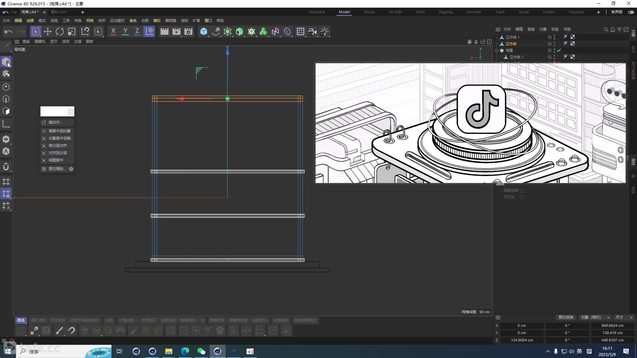Add a cube primitive from toolbar
Image resolution: width=637 pixels, height=358 pixels.
204,31
